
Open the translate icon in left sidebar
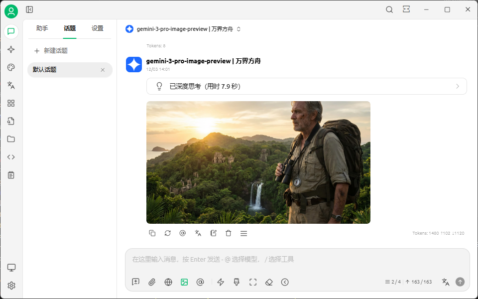click(11, 85)
